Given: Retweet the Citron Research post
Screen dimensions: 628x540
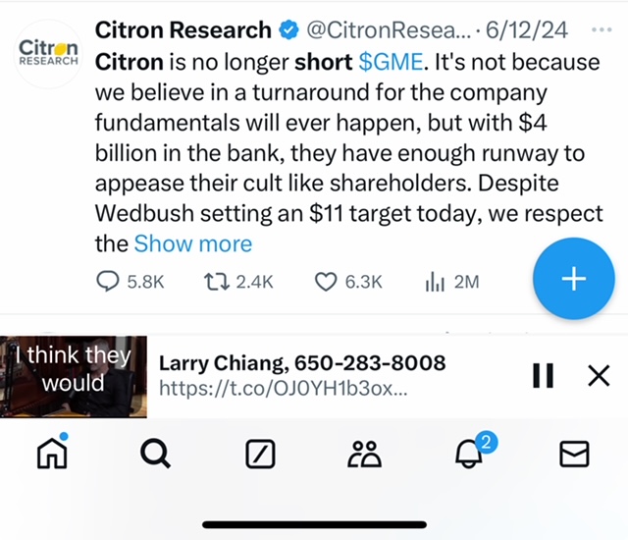Looking at the screenshot, I should pyautogui.click(x=213, y=282).
